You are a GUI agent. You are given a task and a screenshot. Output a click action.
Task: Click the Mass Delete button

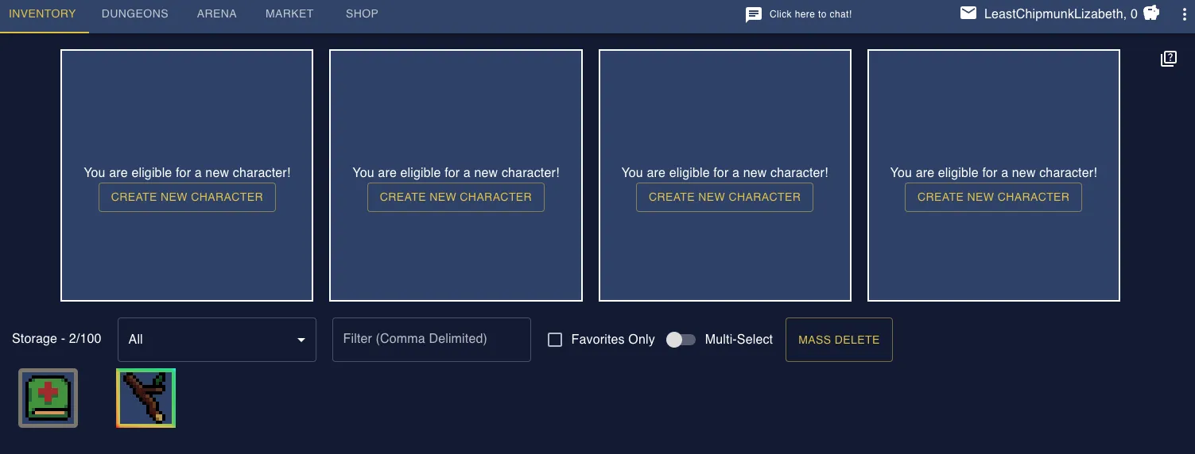(839, 340)
